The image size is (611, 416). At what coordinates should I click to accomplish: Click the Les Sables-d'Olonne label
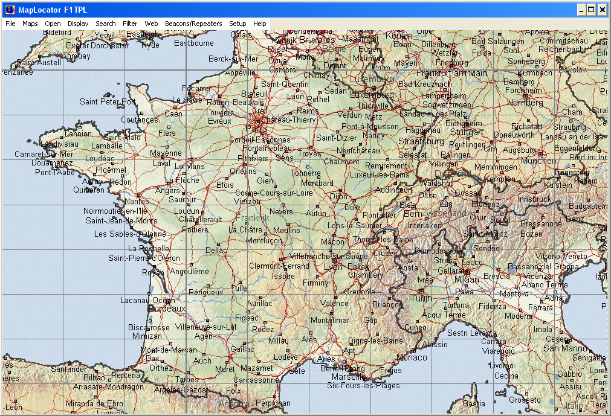pos(130,234)
